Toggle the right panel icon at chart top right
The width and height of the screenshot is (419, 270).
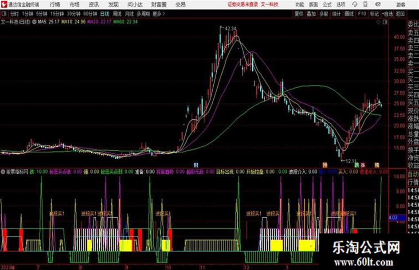(x=385, y=22)
